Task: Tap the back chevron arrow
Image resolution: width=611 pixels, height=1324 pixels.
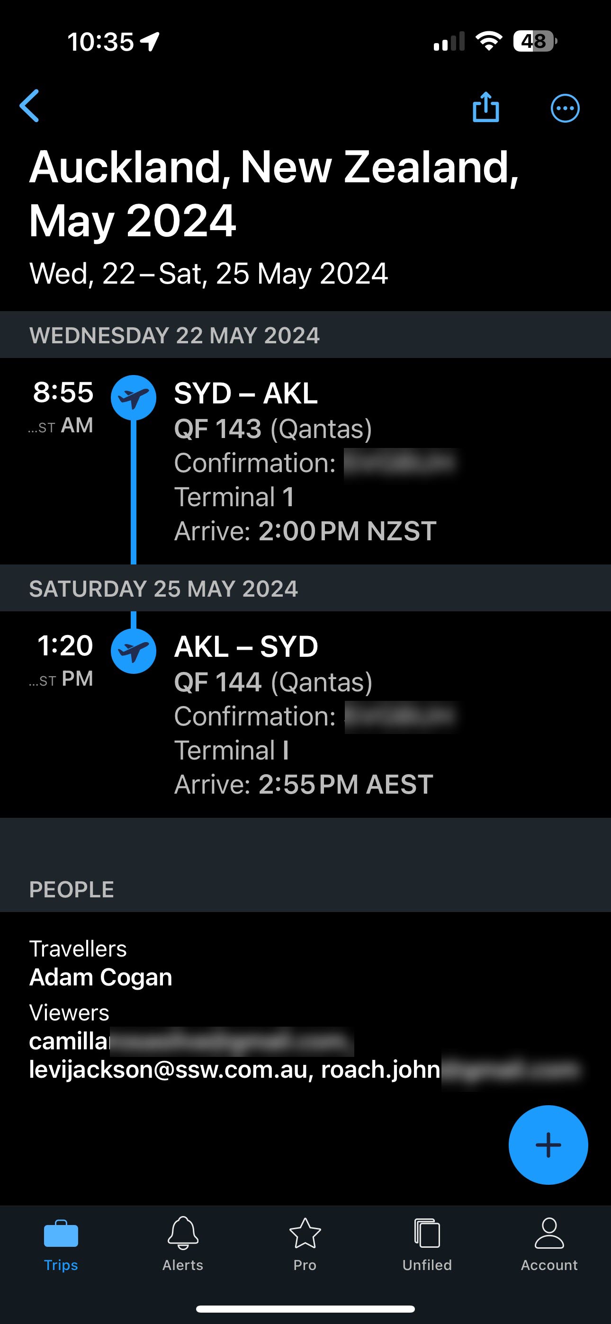Action: [x=30, y=106]
